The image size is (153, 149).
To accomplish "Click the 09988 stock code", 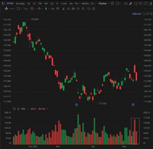I will [x=10, y=4].
